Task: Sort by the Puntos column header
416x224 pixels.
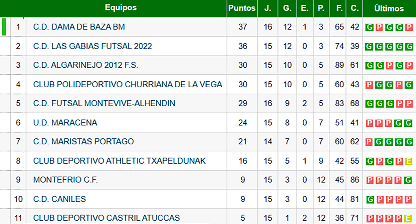Action: [242, 8]
